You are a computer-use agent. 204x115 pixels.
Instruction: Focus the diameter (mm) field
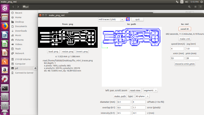pos(123,102)
